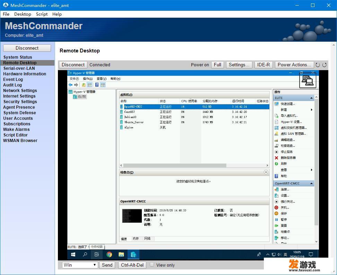Click 强行关闭 turn off action
The image size is (337, 275).
click(288, 202)
